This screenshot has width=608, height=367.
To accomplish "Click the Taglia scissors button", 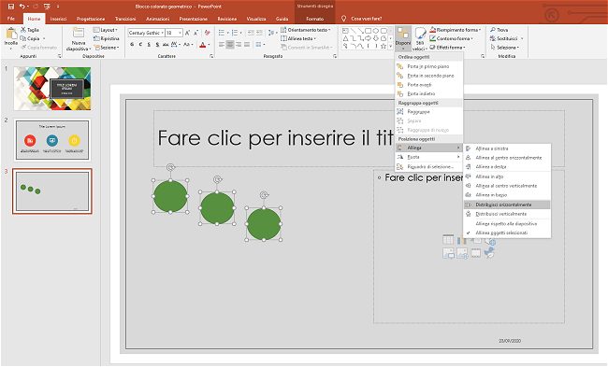I will pyautogui.click(x=30, y=30).
